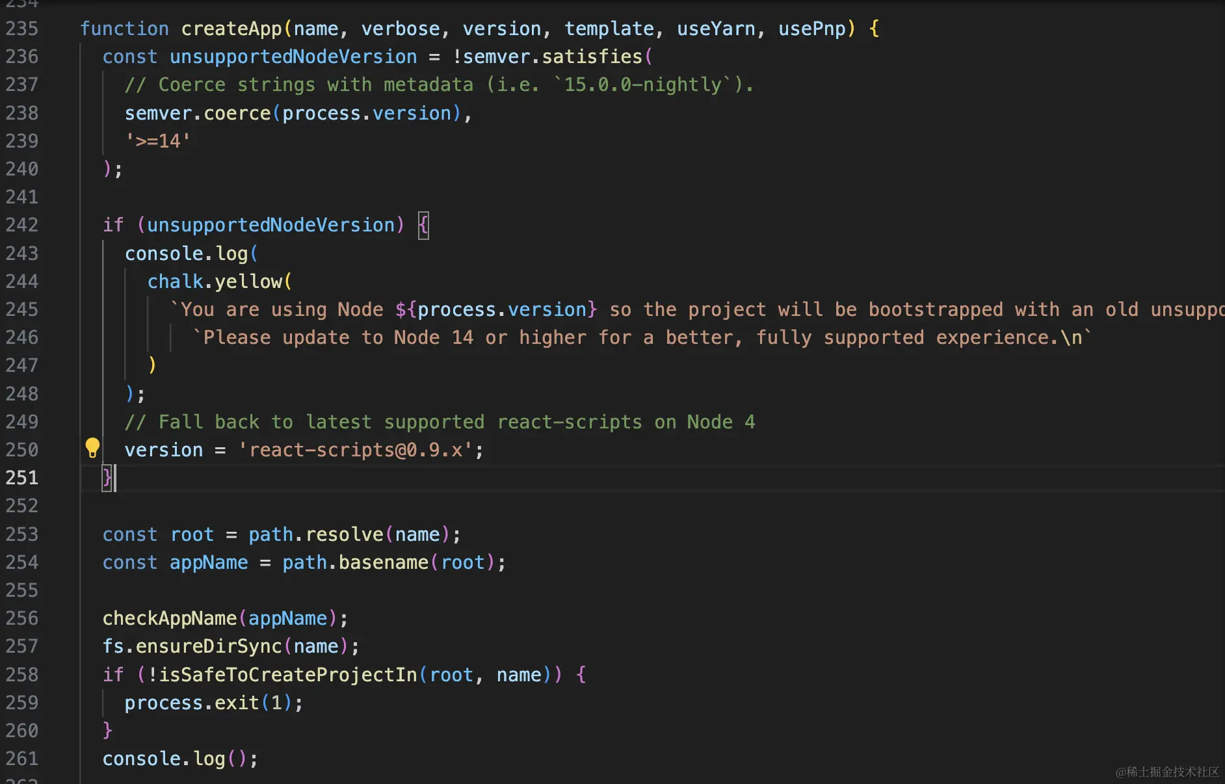Click the closing paren on line 247
This screenshot has width=1225, height=784.
click(152, 365)
